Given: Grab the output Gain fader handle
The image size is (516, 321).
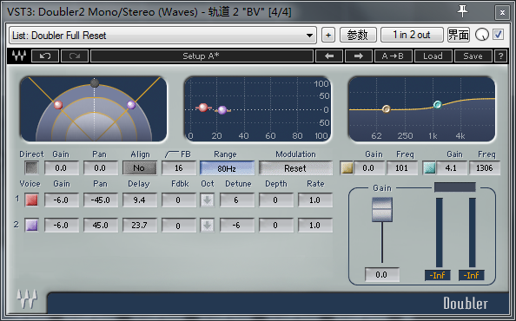Looking at the screenshot, I should coord(382,210).
